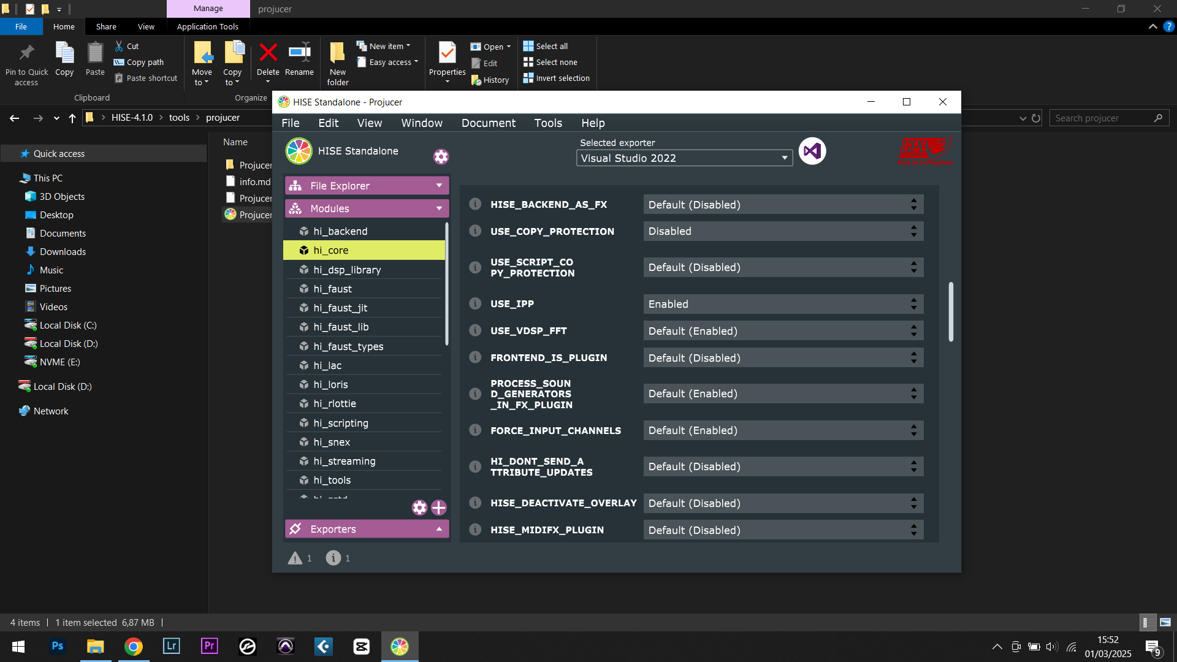Image resolution: width=1177 pixels, height=662 pixels.
Task: Show info messages via bottom info icon
Action: pos(333,558)
